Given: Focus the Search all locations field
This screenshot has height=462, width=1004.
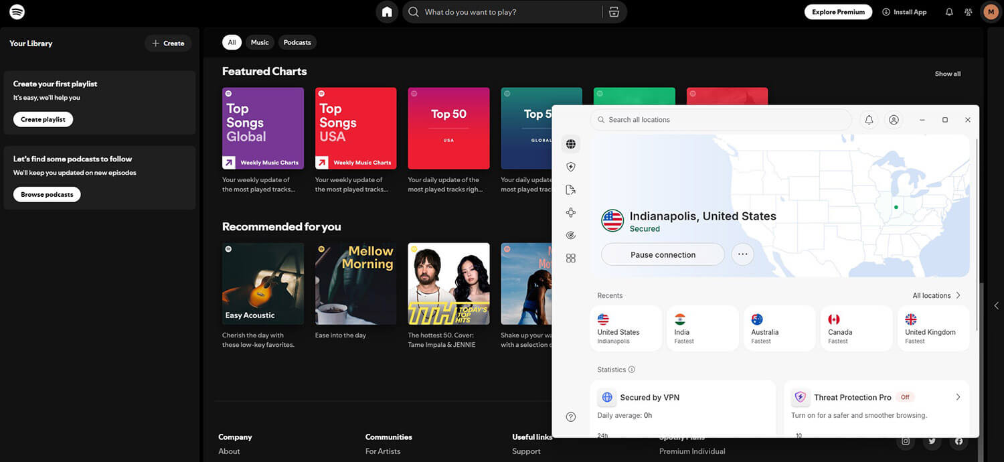Looking at the screenshot, I should [x=721, y=120].
